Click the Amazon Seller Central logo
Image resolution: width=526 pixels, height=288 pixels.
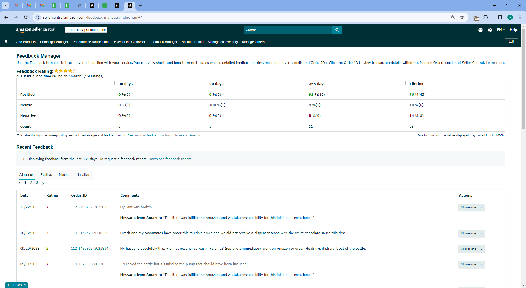point(36,30)
